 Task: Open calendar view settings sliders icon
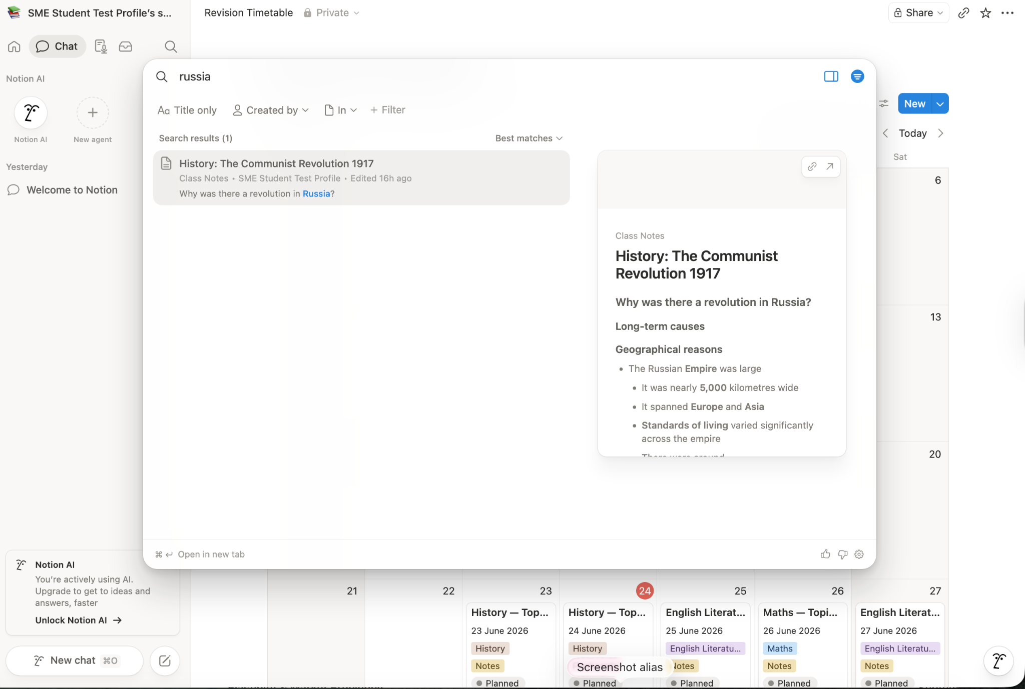[884, 103]
